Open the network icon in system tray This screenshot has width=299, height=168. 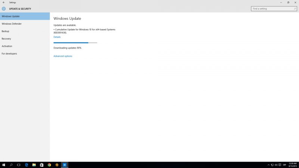tap(272, 165)
